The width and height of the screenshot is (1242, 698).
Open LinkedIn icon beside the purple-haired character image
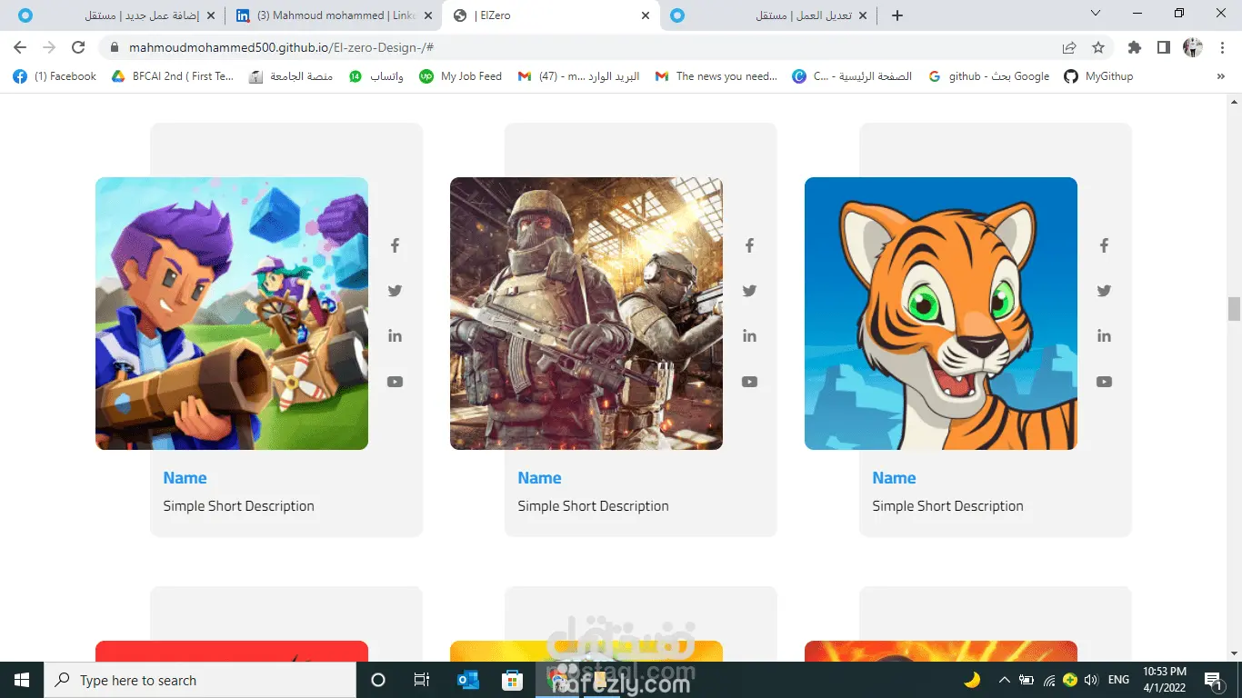(x=395, y=336)
